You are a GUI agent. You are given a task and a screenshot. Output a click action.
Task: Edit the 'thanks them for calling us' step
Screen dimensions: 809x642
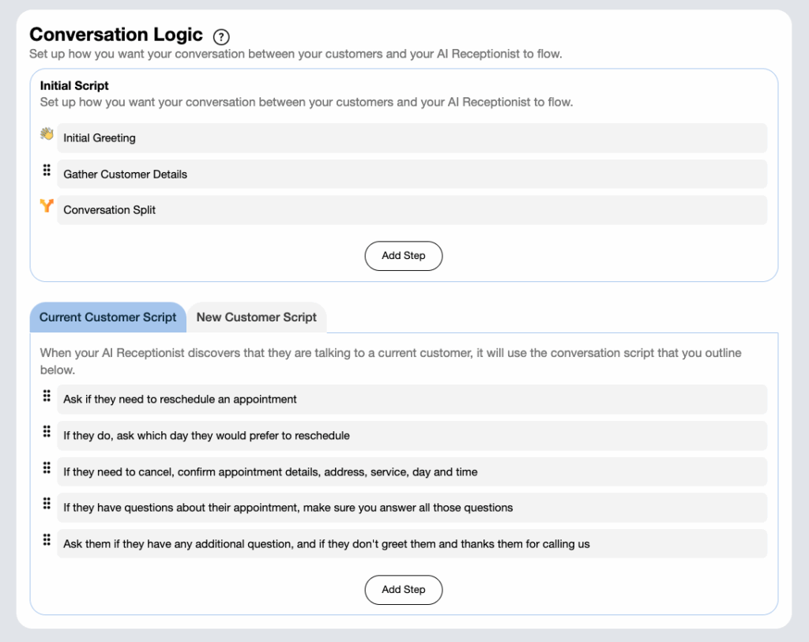pos(412,543)
